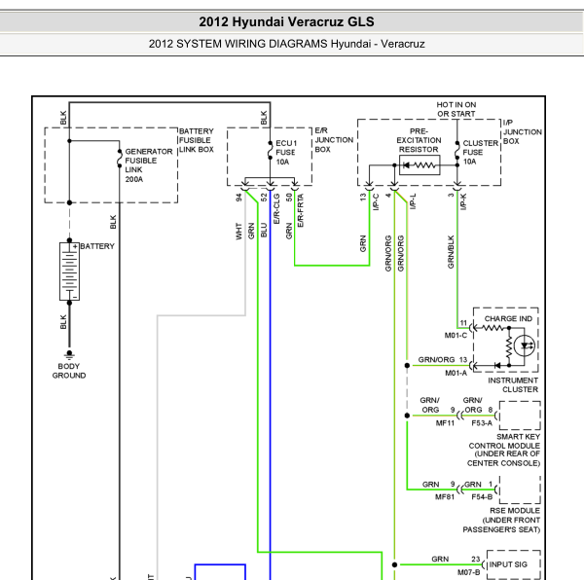The height and width of the screenshot is (580, 584).
Task: Click the 'BODY GROUND' label
Action: (x=69, y=371)
